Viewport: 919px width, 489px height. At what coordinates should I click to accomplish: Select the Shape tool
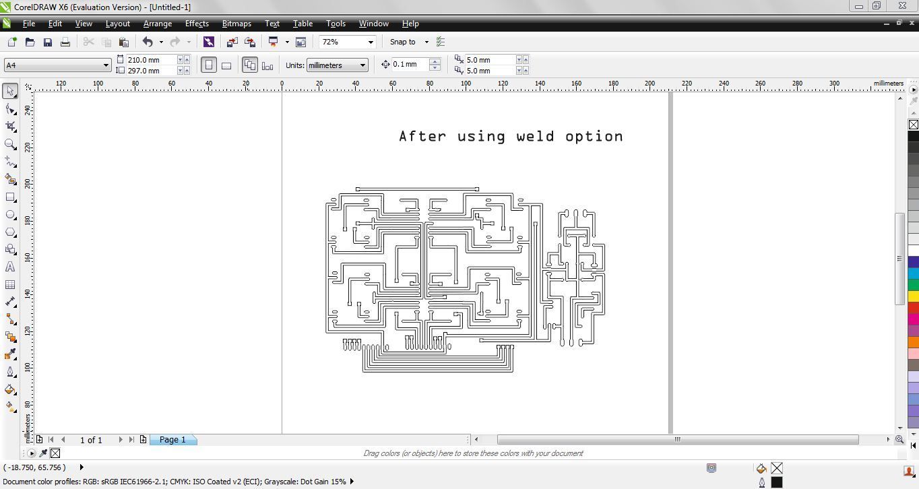10,108
